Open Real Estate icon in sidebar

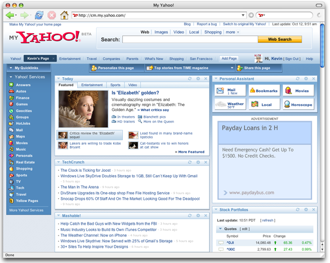(x=11, y=162)
